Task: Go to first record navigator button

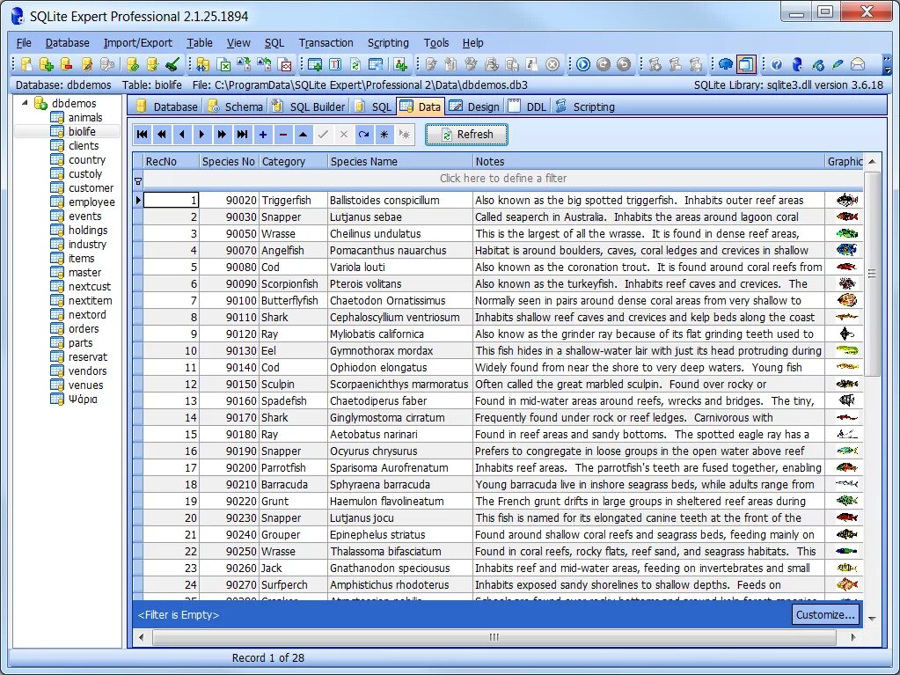Action: click(143, 135)
